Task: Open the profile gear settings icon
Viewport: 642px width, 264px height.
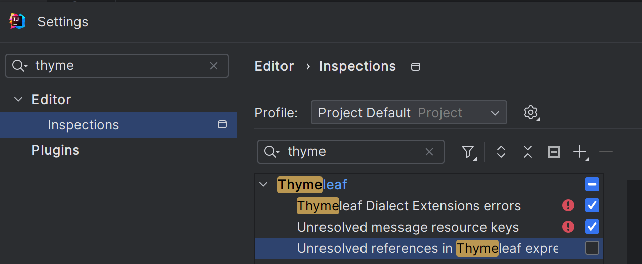Action: point(530,112)
